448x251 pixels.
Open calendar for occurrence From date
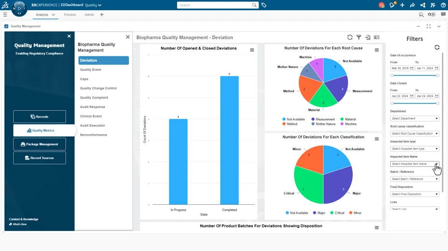(x=412, y=68)
